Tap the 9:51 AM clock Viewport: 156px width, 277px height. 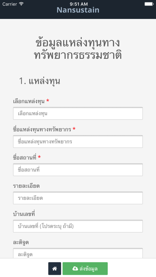coord(79,4)
